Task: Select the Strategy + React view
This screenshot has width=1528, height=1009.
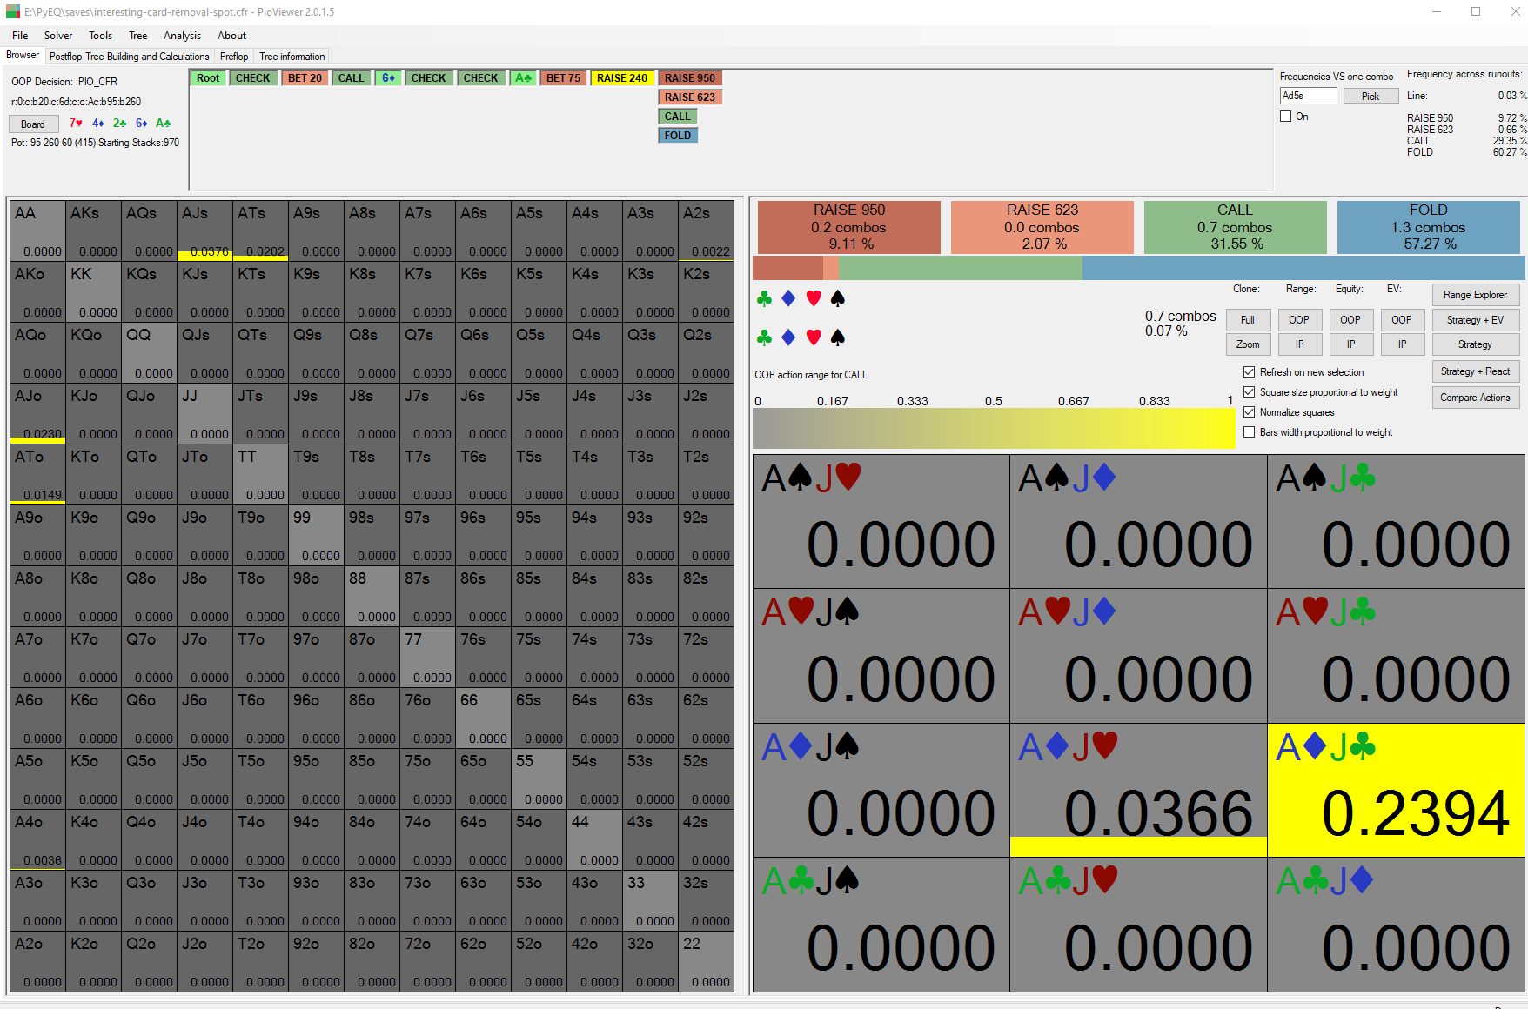Action: point(1475,371)
